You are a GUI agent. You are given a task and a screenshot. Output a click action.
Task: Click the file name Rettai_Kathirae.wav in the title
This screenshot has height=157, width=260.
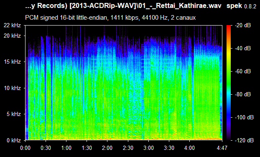click(x=189, y=6)
